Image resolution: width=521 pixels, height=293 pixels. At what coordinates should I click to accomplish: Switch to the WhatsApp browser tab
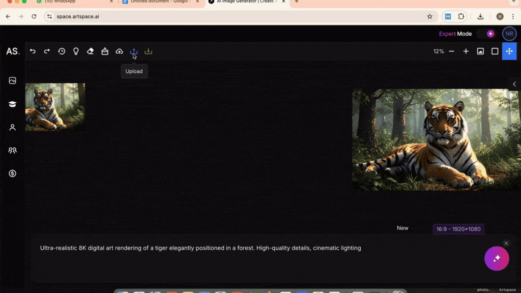(x=71, y=2)
